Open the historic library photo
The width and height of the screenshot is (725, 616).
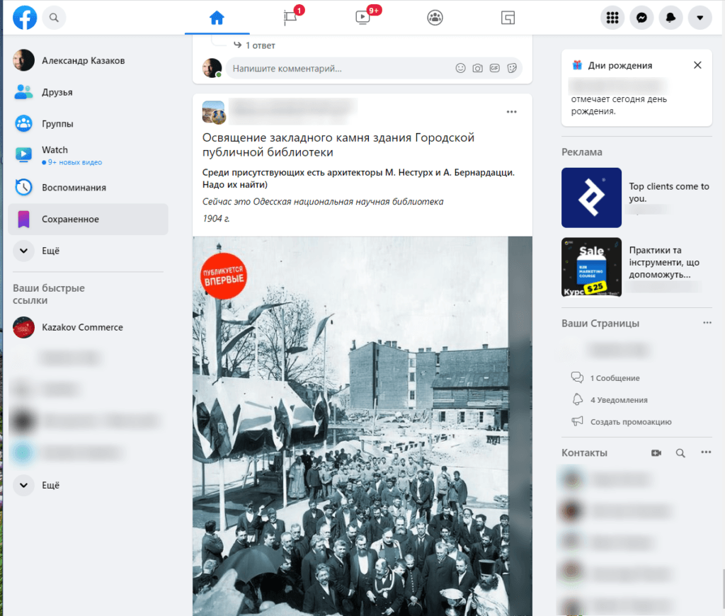click(362, 426)
